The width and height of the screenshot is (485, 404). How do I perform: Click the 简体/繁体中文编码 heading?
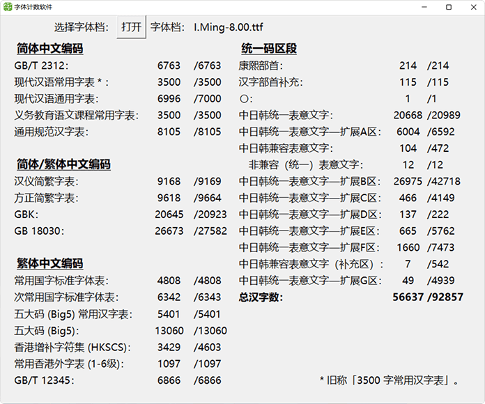point(63,164)
